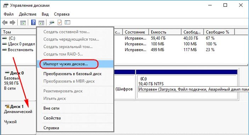Open Свойства from the context menu
The image size is (249, 135).
point(75,118)
